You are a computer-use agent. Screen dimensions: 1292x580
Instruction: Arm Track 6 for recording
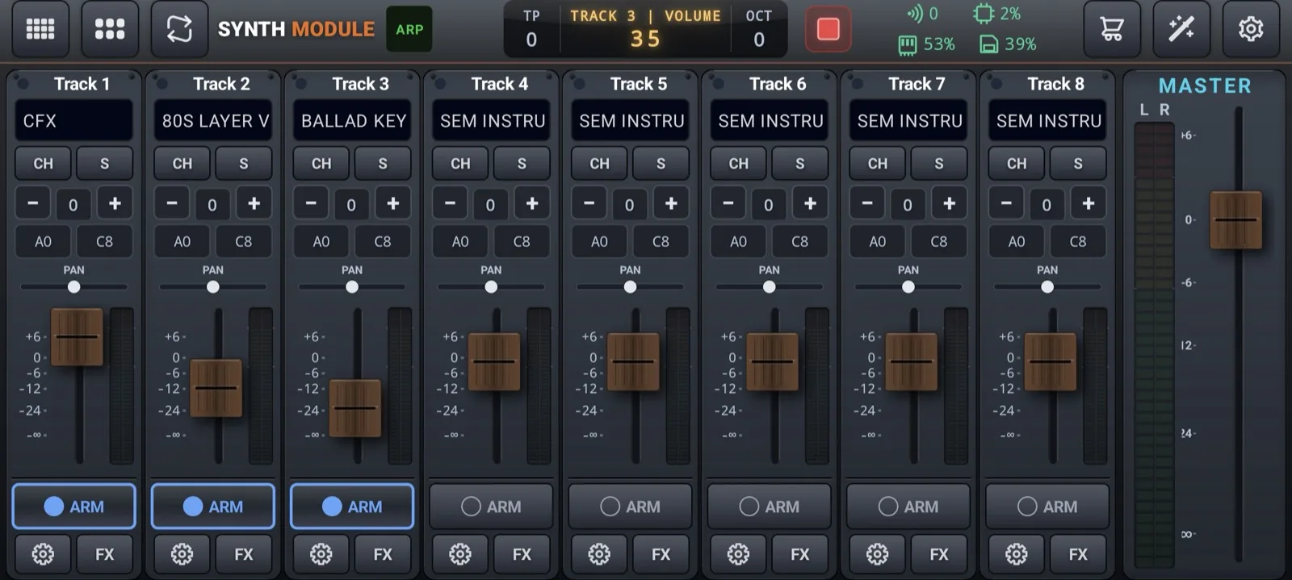tap(769, 507)
